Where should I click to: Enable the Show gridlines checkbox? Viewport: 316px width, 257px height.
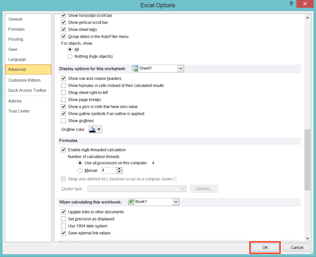[64, 121]
